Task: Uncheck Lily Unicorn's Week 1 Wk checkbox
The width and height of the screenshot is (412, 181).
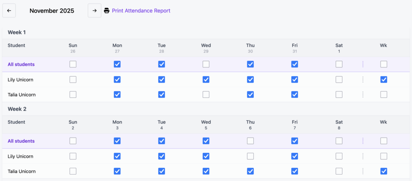Action: (383, 79)
